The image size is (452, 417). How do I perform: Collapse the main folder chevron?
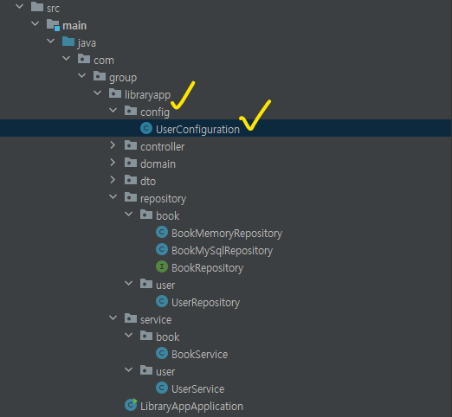36,23
